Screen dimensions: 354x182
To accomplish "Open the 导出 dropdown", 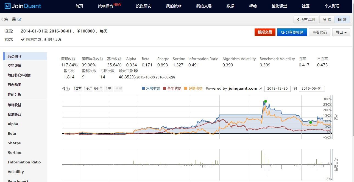I will 341,32.
